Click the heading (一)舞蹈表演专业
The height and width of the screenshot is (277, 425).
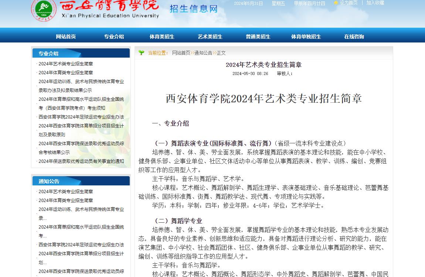click(213, 143)
